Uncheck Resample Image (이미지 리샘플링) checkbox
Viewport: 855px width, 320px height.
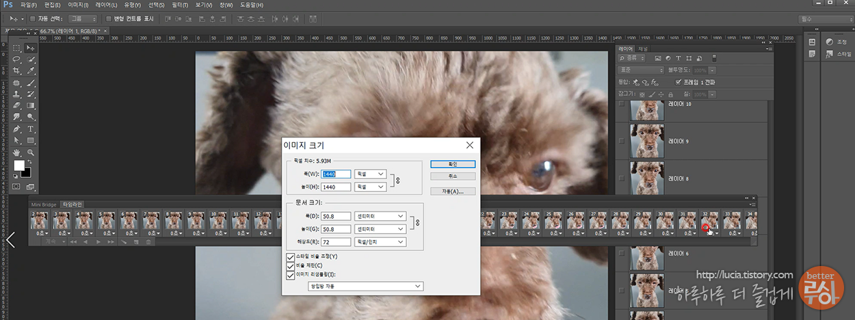point(291,275)
